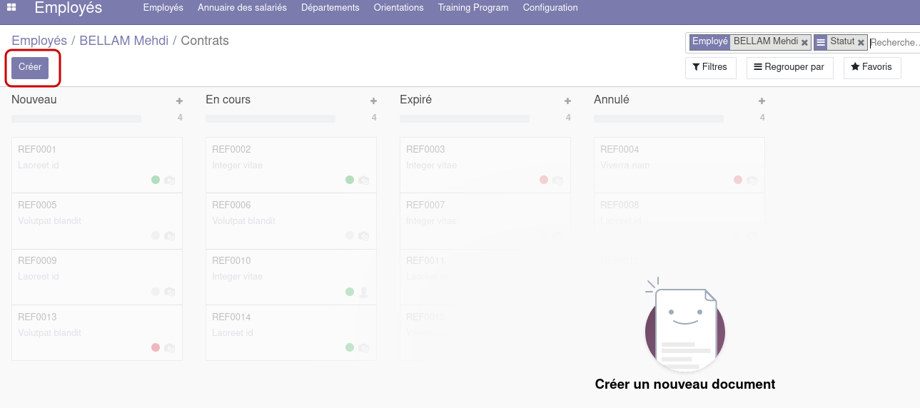The height and width of the screenshot is (408, 920).
Task: Click the camera avatar icon on REF0006
Action: coord(364,236)
